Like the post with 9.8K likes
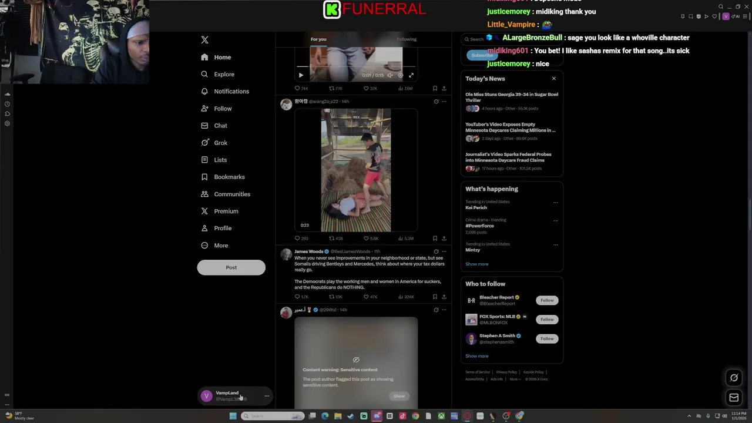 click(x=370, y=239)
